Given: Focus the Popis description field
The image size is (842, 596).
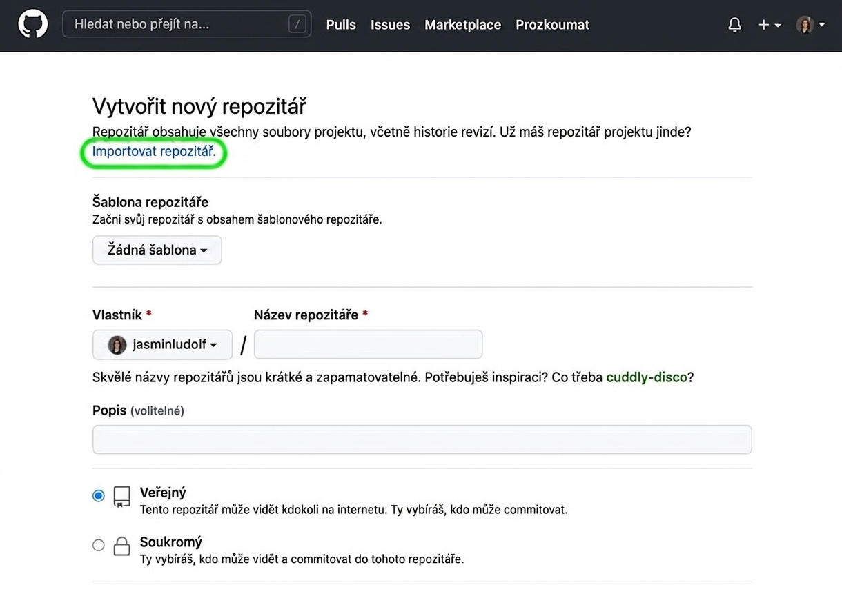Looking at the screenshot, I should tap(422, 439).
